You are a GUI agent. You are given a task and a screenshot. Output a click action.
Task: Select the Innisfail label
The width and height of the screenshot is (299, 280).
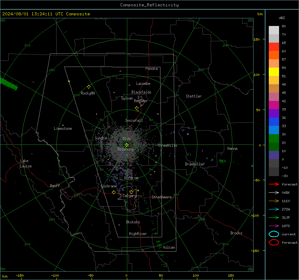(134, 121)
